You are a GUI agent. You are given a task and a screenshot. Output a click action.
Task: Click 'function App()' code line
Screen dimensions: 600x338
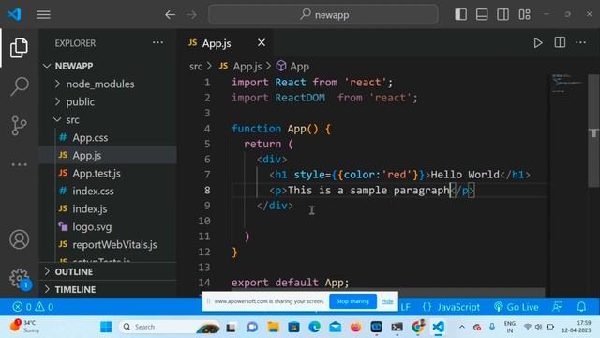pyautogui.click(x=281, y=129)
